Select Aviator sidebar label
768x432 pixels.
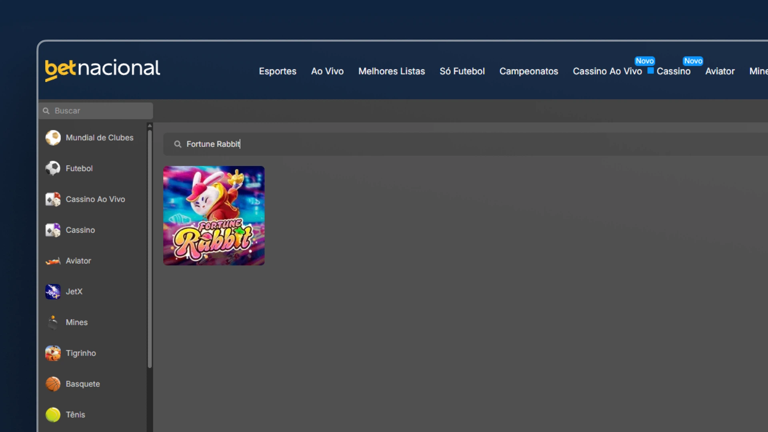pyautogui.click(x=78, y=261)
